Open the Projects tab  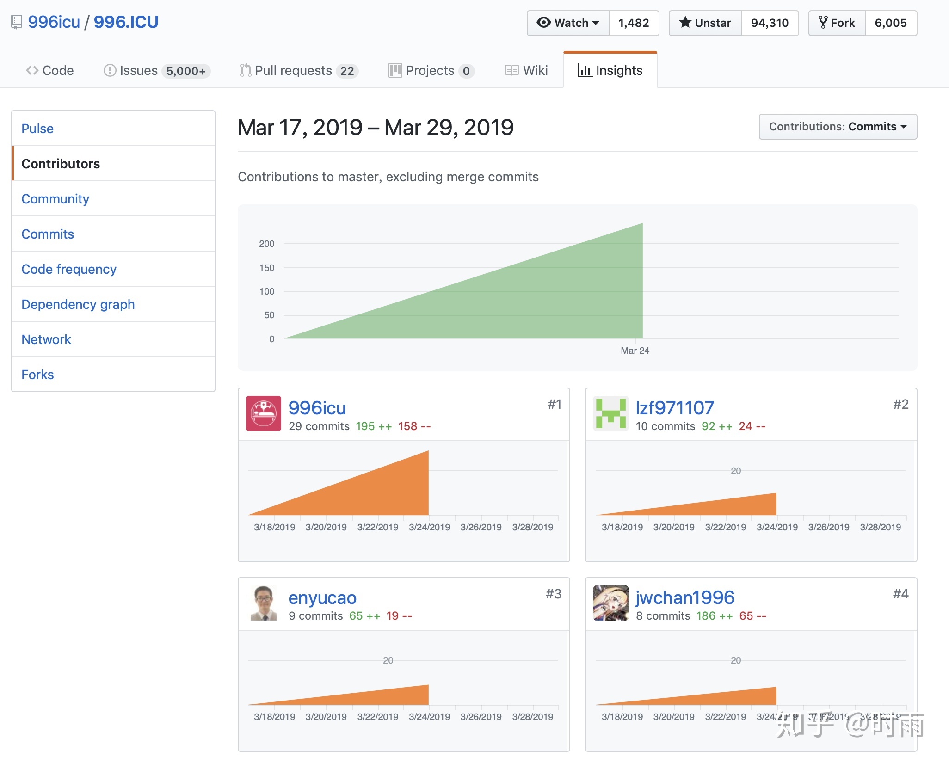pos(431,70)
